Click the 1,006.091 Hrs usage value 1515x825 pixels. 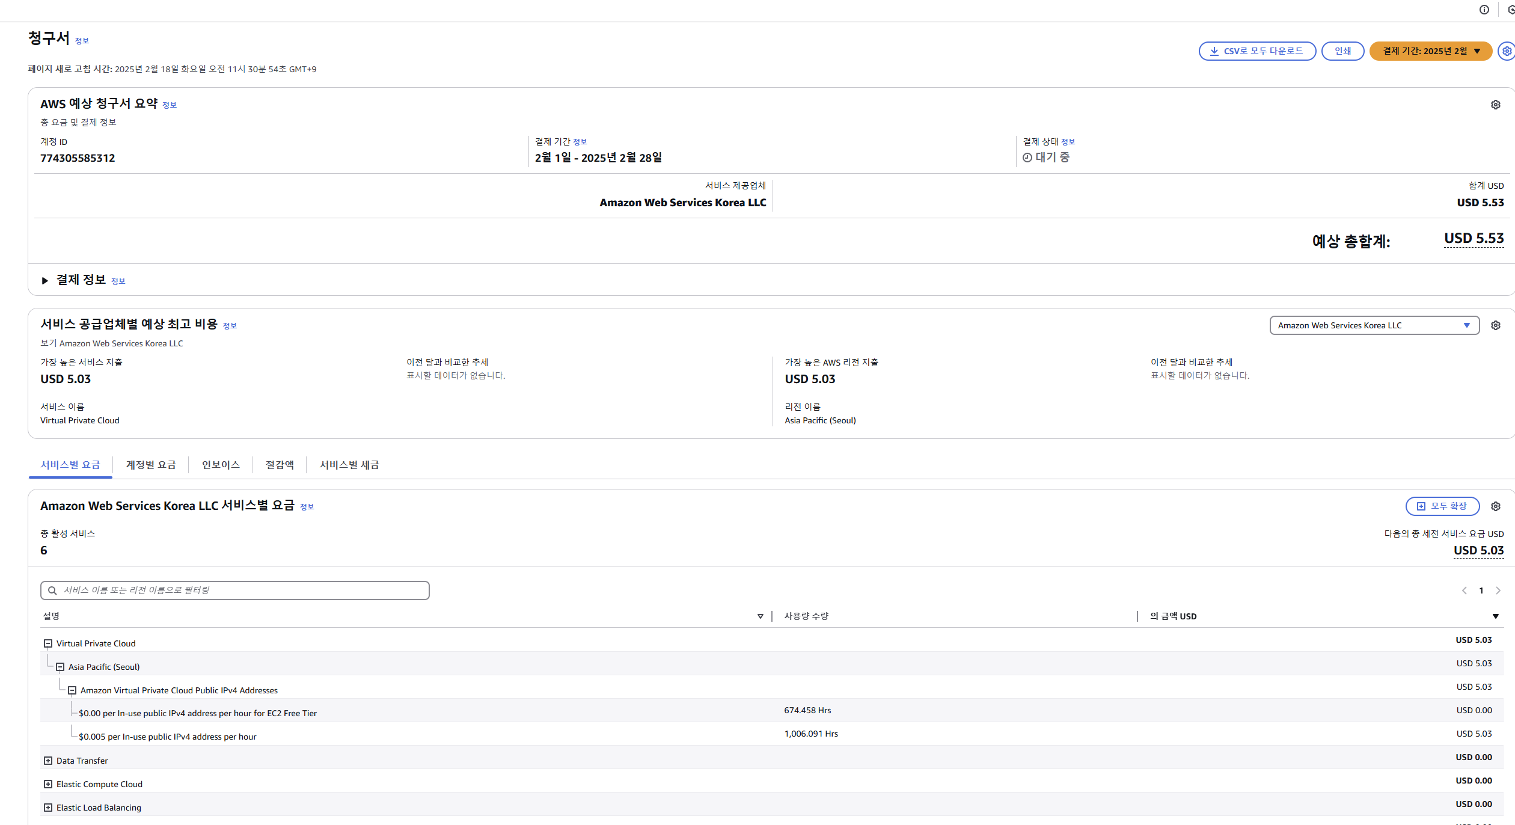(x=811, y=734)
